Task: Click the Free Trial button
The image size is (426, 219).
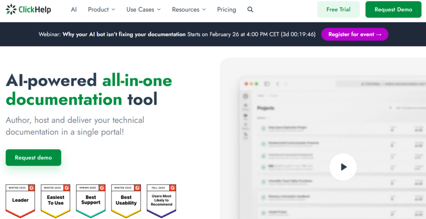Action: (338, 10)
